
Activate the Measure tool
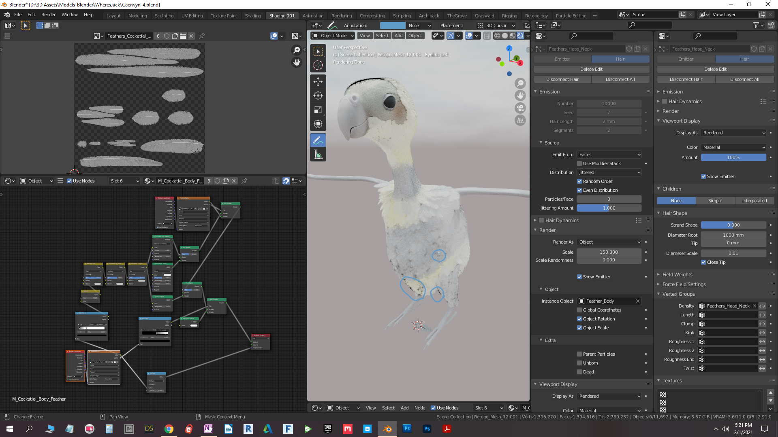318,155
